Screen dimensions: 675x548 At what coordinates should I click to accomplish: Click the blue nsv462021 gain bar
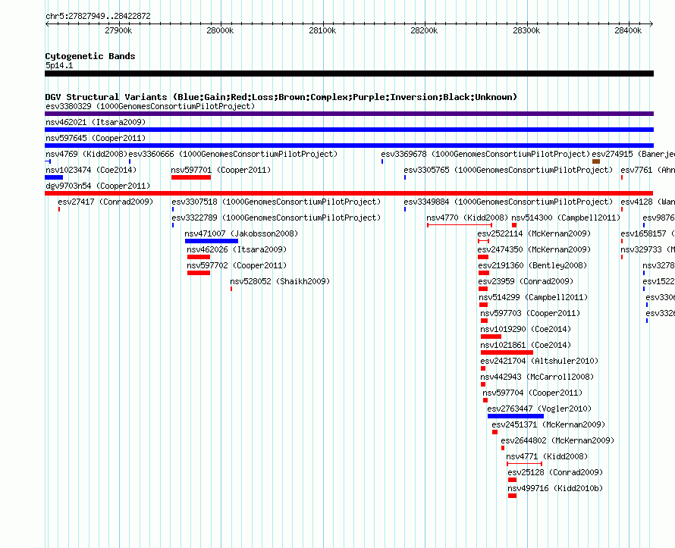click(x=349, y=130)
